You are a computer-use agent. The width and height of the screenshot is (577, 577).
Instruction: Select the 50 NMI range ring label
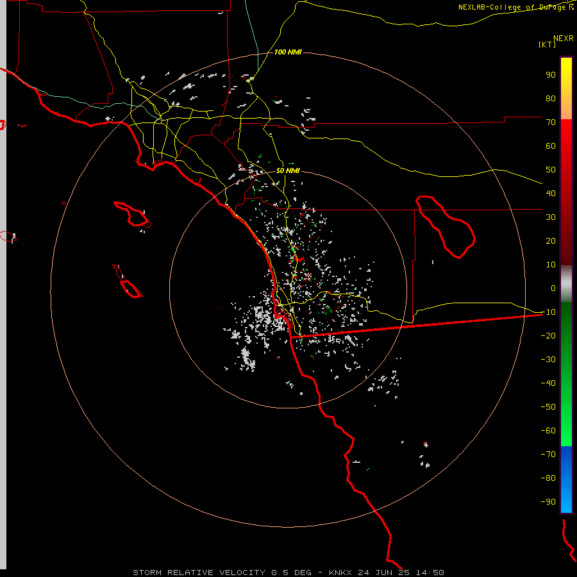point(288,171)
